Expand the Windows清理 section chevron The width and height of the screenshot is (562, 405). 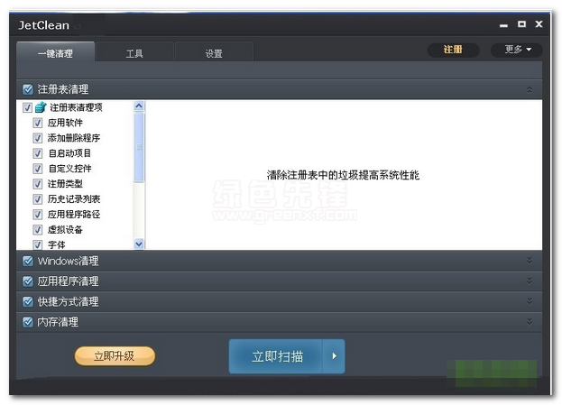click(530, 261)
